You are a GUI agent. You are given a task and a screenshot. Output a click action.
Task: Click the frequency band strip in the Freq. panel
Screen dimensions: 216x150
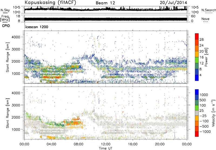106,19
